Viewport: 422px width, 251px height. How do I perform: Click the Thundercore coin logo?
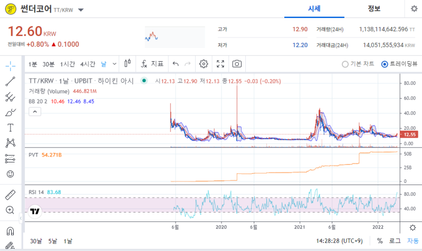click(11, 9)
